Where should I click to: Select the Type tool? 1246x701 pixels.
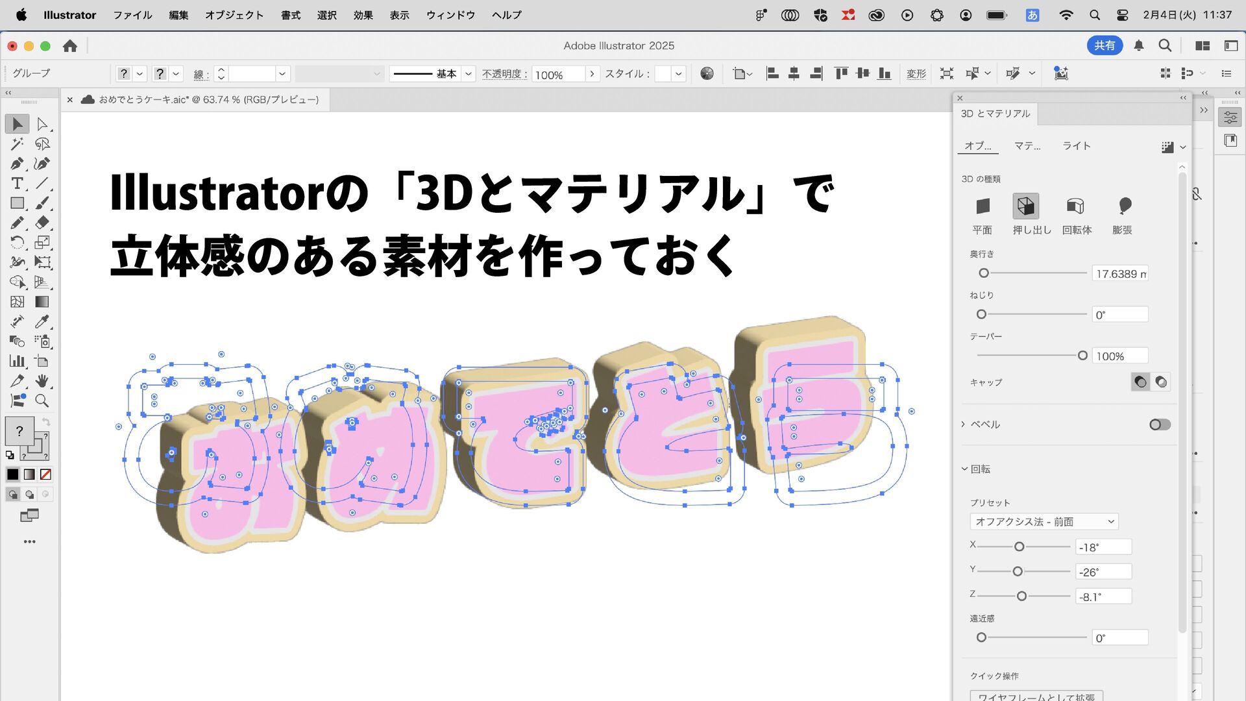pos(17,184)
